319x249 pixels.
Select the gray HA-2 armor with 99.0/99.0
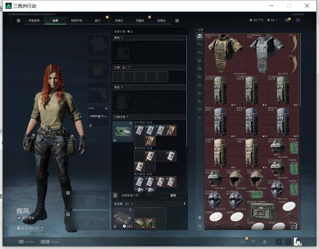(x=267, y=54)
